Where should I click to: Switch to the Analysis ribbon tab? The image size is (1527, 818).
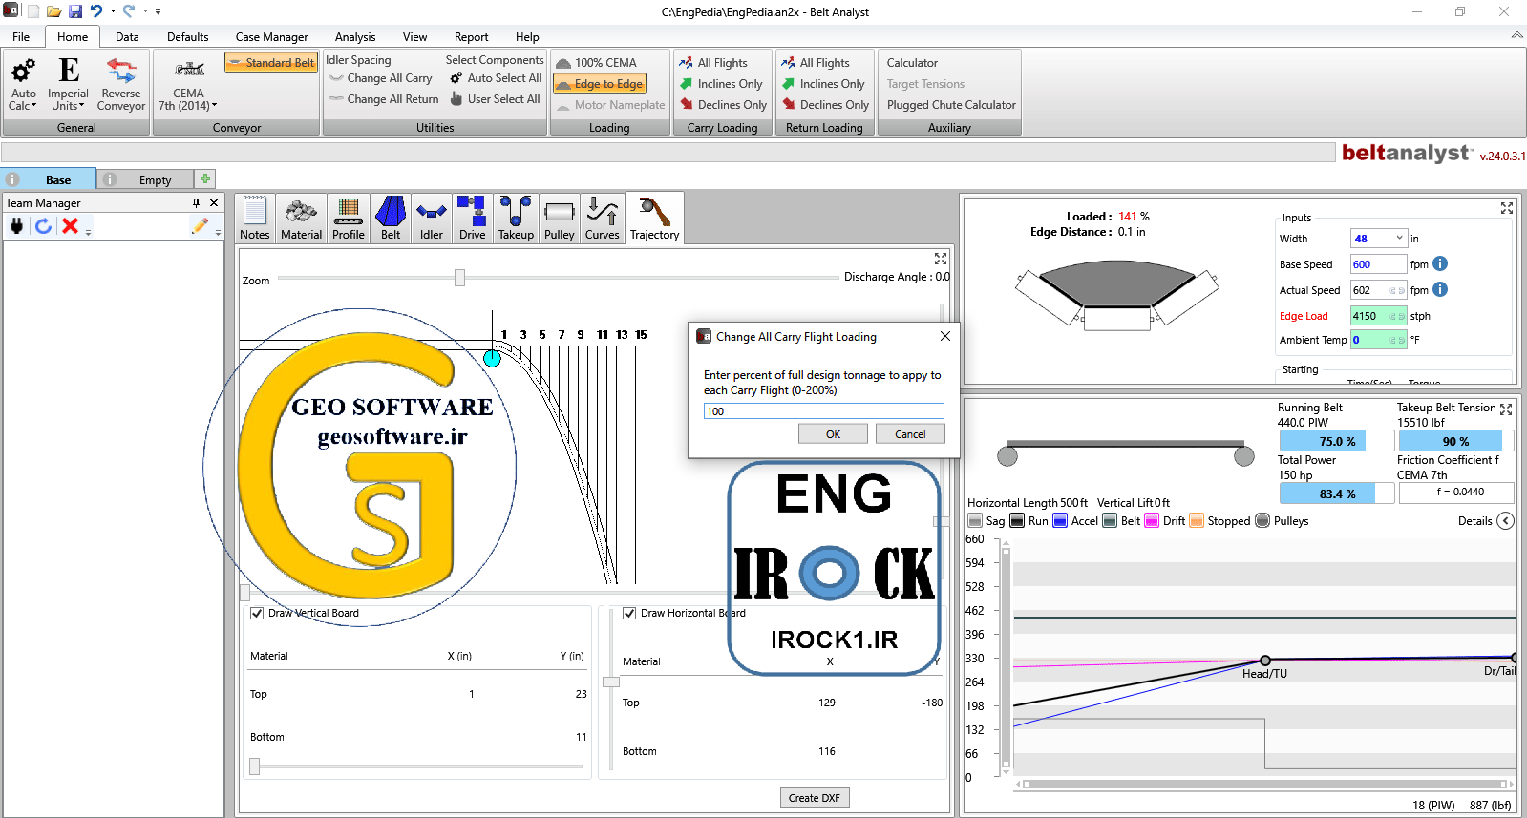[355, 37]
